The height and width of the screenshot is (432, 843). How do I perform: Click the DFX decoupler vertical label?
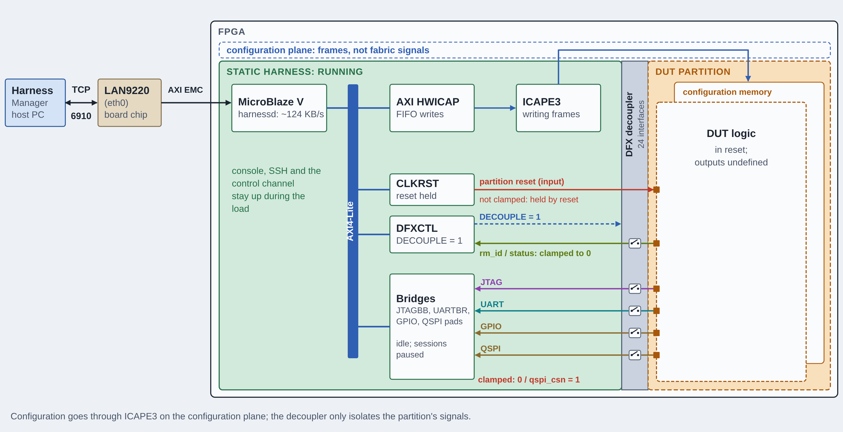pyautogui.click(x=629, y=124)
